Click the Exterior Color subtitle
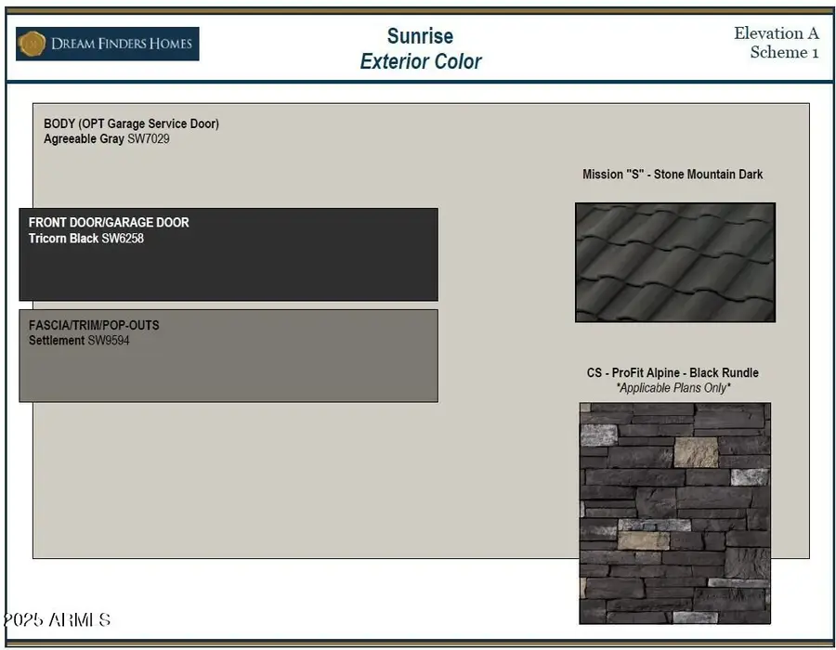This screenshot has height=650, width=836. pyautogui.click(x=421, y=61)
